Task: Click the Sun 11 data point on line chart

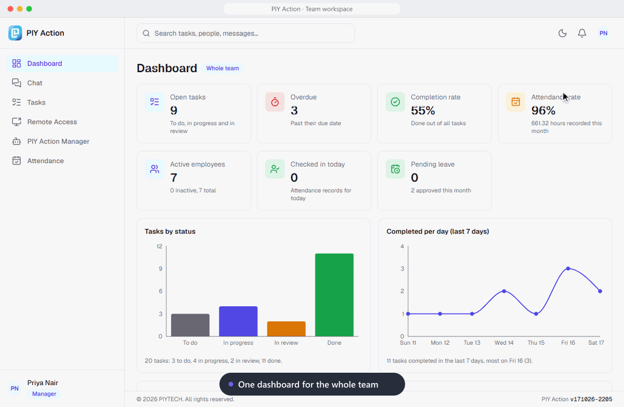Action: [408, 314]
